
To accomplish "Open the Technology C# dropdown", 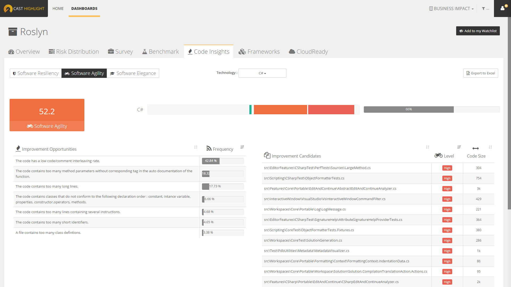I will [x=262, y=73].
